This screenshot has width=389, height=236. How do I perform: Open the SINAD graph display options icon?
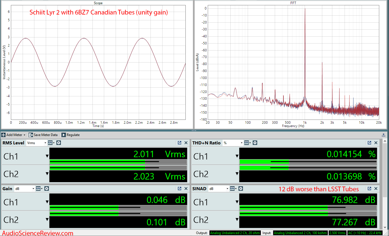[234, 189]
